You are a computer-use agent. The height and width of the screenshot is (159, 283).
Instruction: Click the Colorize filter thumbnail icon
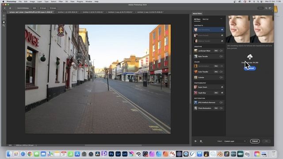pyautogui.click(x=195, y=78)
